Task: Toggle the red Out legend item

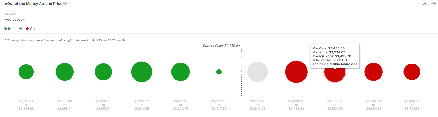Action: pyautogui.click(x=31, y=29)
